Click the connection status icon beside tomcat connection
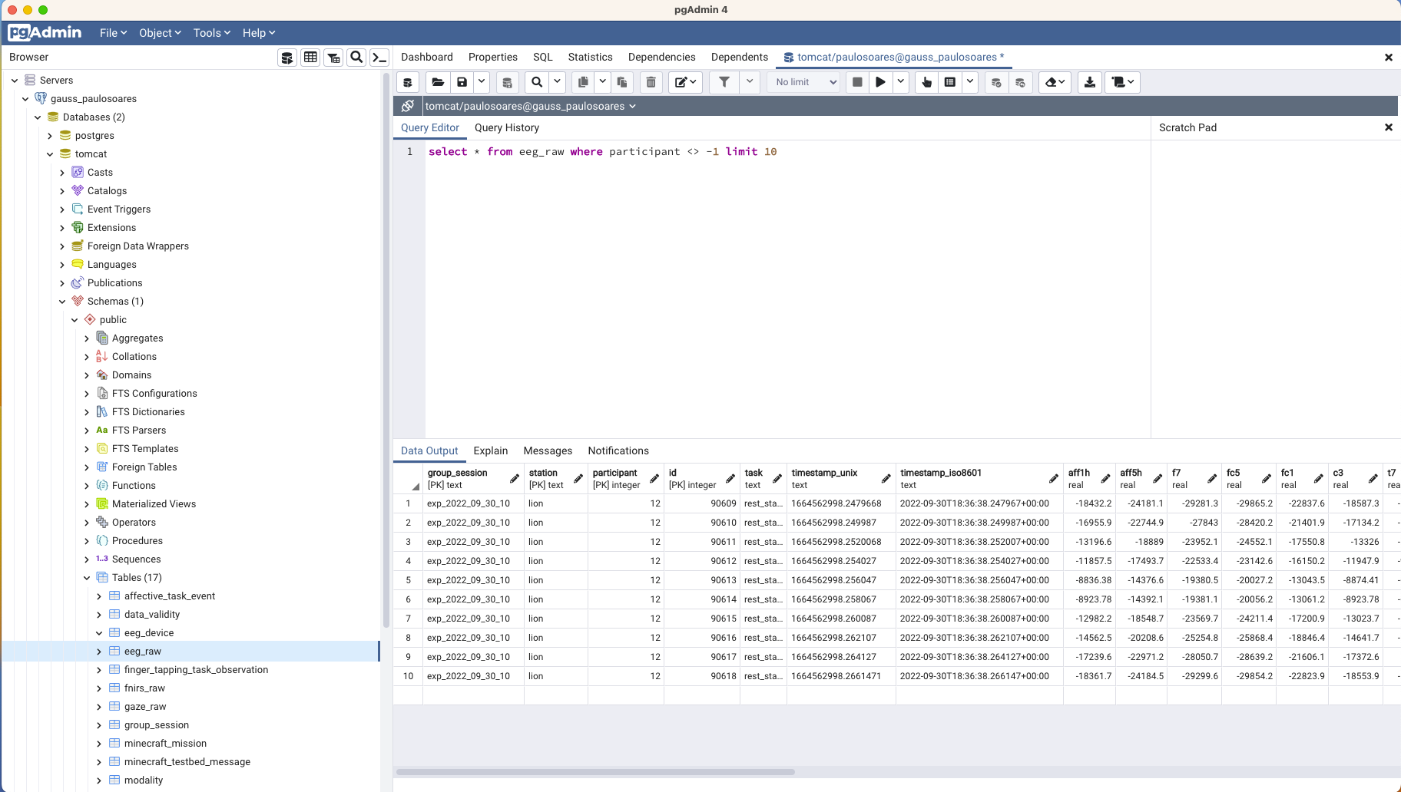 point(408,106)
